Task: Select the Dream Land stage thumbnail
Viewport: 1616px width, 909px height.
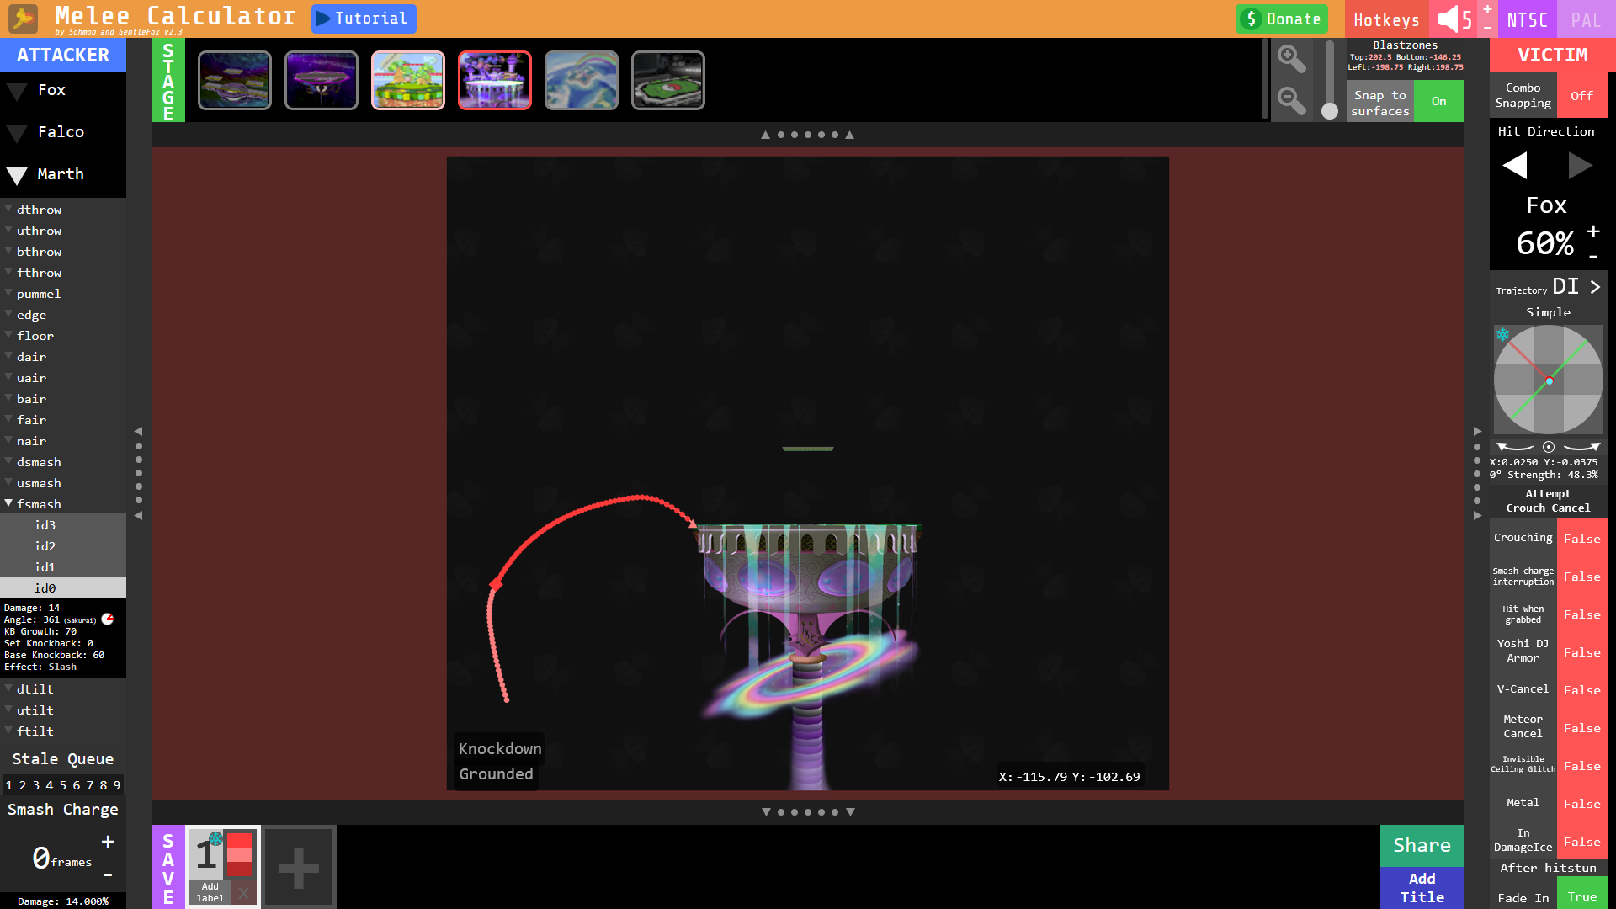Action: pos(582,80)
